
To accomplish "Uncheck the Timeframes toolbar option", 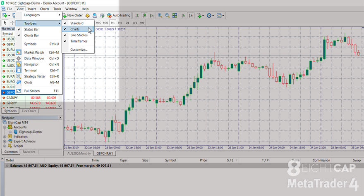I will (x=78, y=41).
